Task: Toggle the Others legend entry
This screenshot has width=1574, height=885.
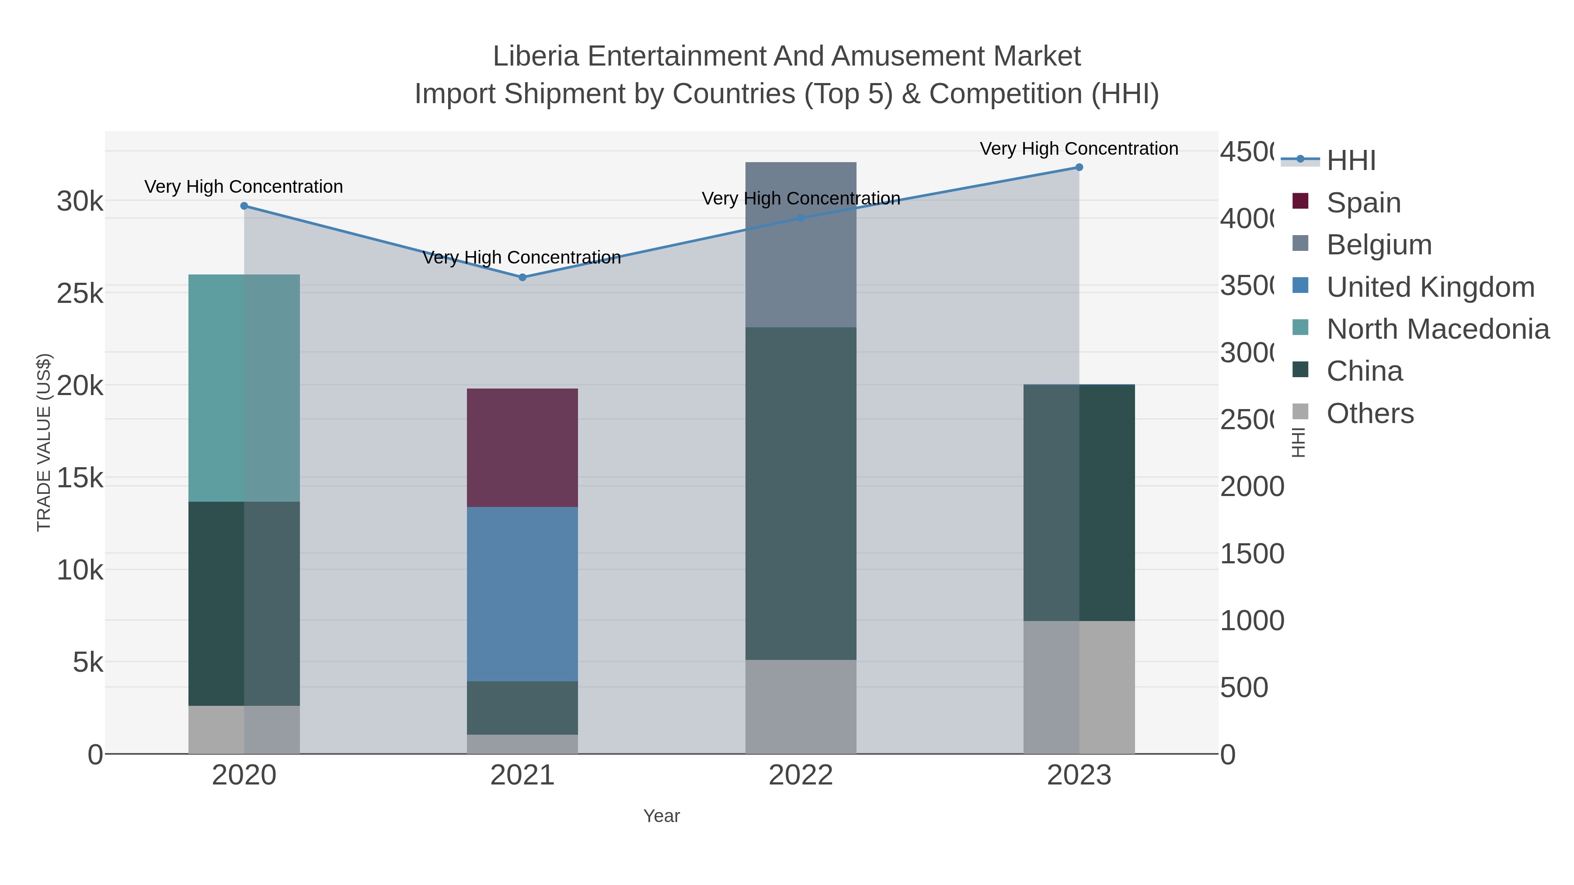Action: coord(1353,413)
